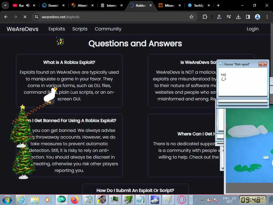The image size is (273, 205).
Task: Open the Downloads tray icon
Action: tap(238, 17)
